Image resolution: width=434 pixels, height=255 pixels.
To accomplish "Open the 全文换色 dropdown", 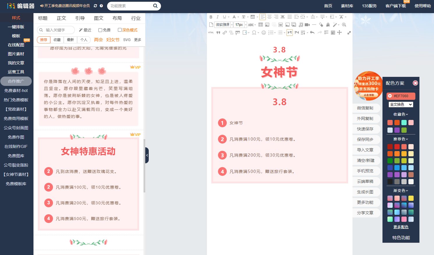I will (x=401, y=105).
